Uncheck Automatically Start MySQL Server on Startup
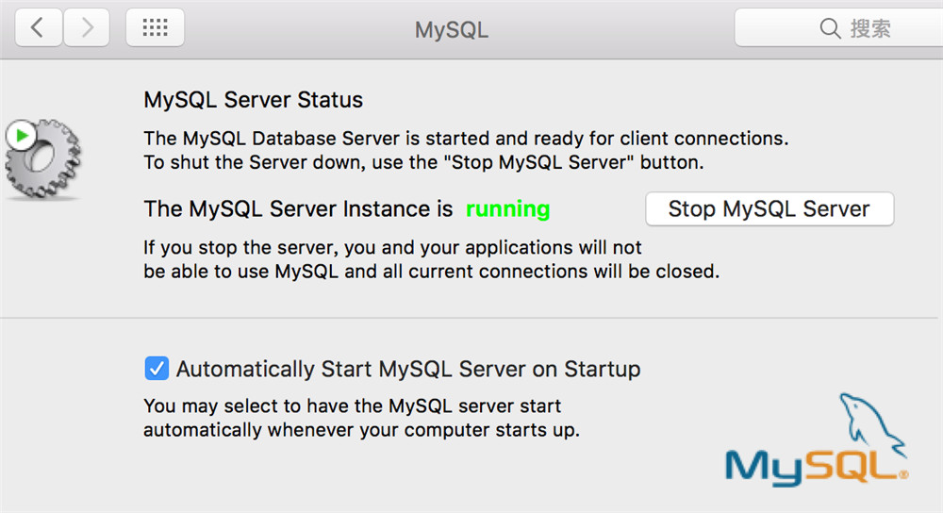943x513 pixels. 157,369
